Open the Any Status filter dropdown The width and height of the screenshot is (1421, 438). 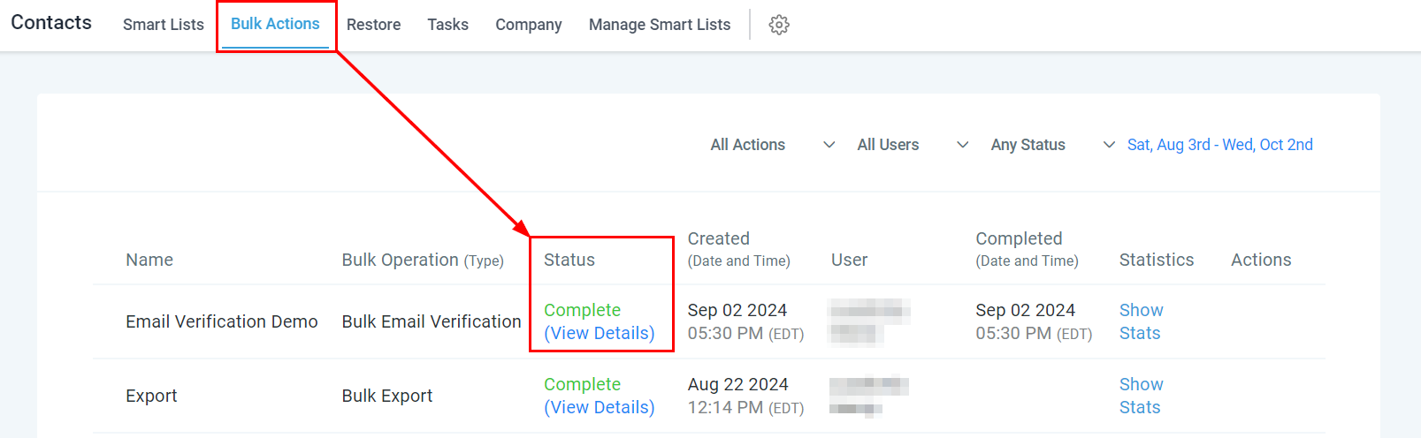point(1052,145)
